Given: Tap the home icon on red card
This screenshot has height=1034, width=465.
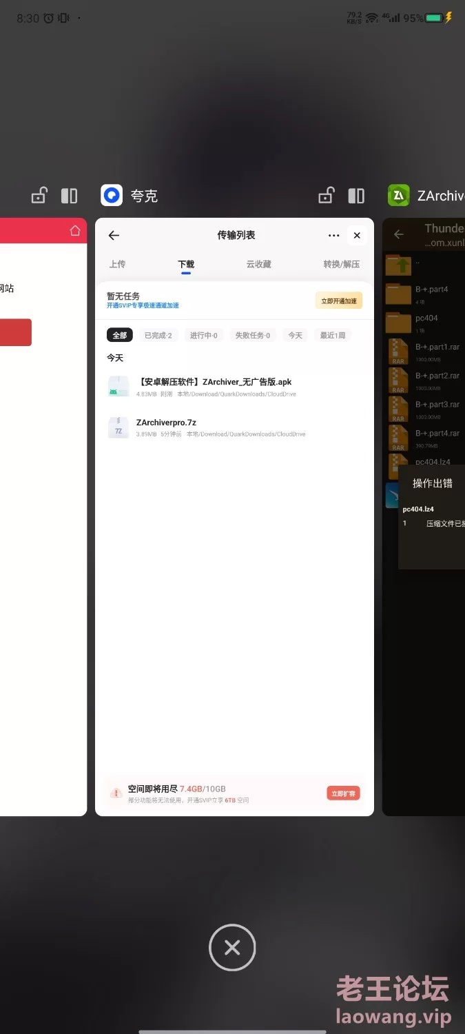Looking at the screenshot, I should click(x=75, y=231).
